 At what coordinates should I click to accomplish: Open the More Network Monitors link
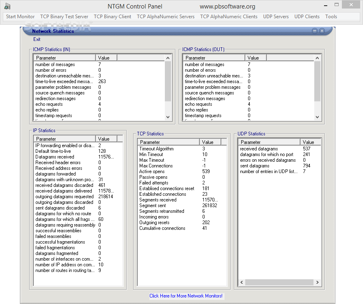[186, 296]
